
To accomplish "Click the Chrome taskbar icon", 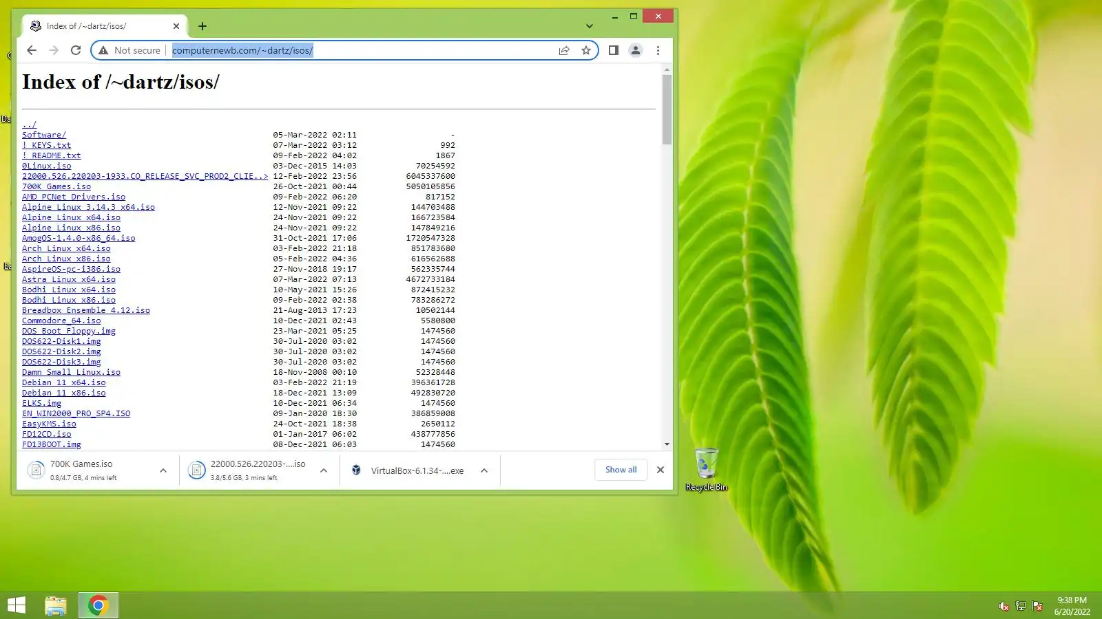I will [x=98, y=605].
